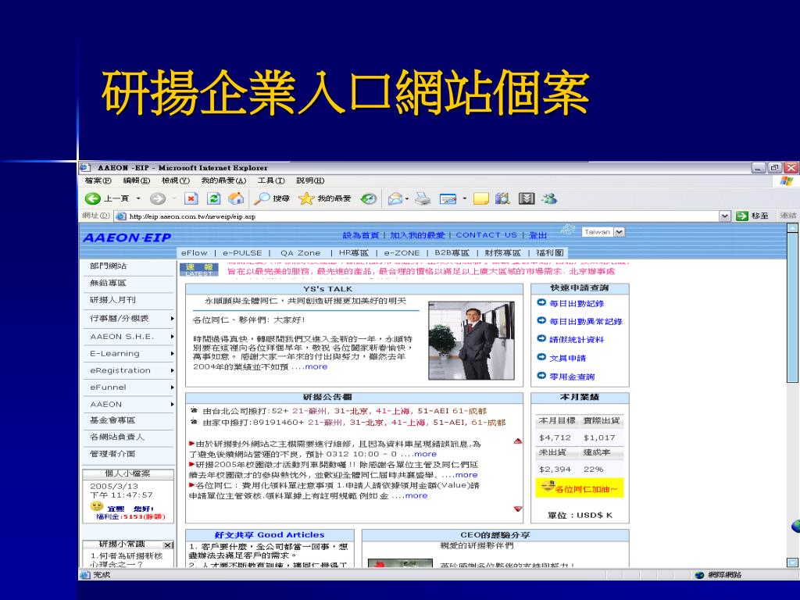
Task: Click the red down arrow in the bulletin board
Action: (518, 509)
